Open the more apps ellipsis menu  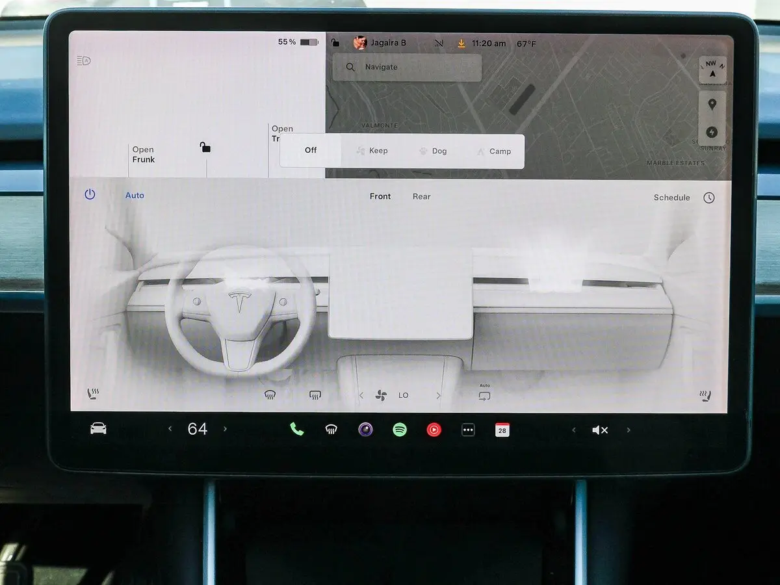468,430
